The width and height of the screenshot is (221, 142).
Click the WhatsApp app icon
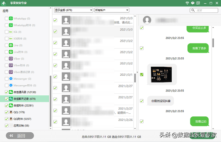11,18
